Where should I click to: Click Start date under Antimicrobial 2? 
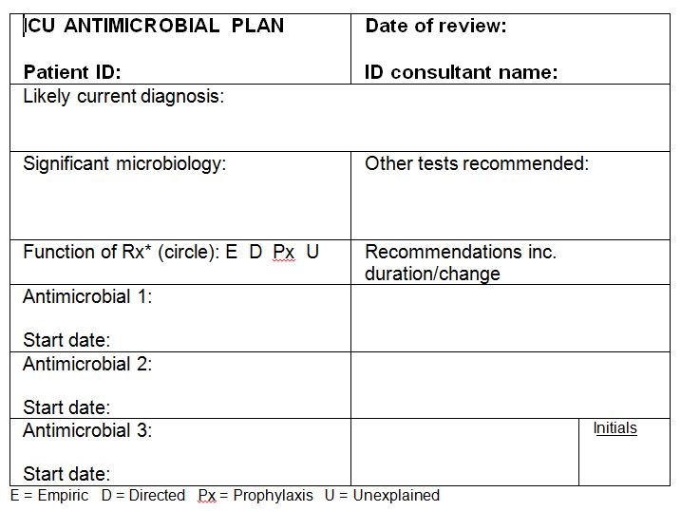66,407
